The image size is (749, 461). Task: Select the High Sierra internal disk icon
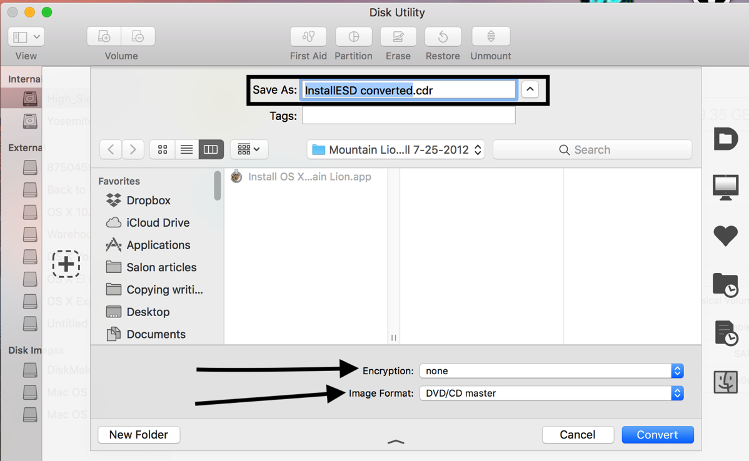30,99
